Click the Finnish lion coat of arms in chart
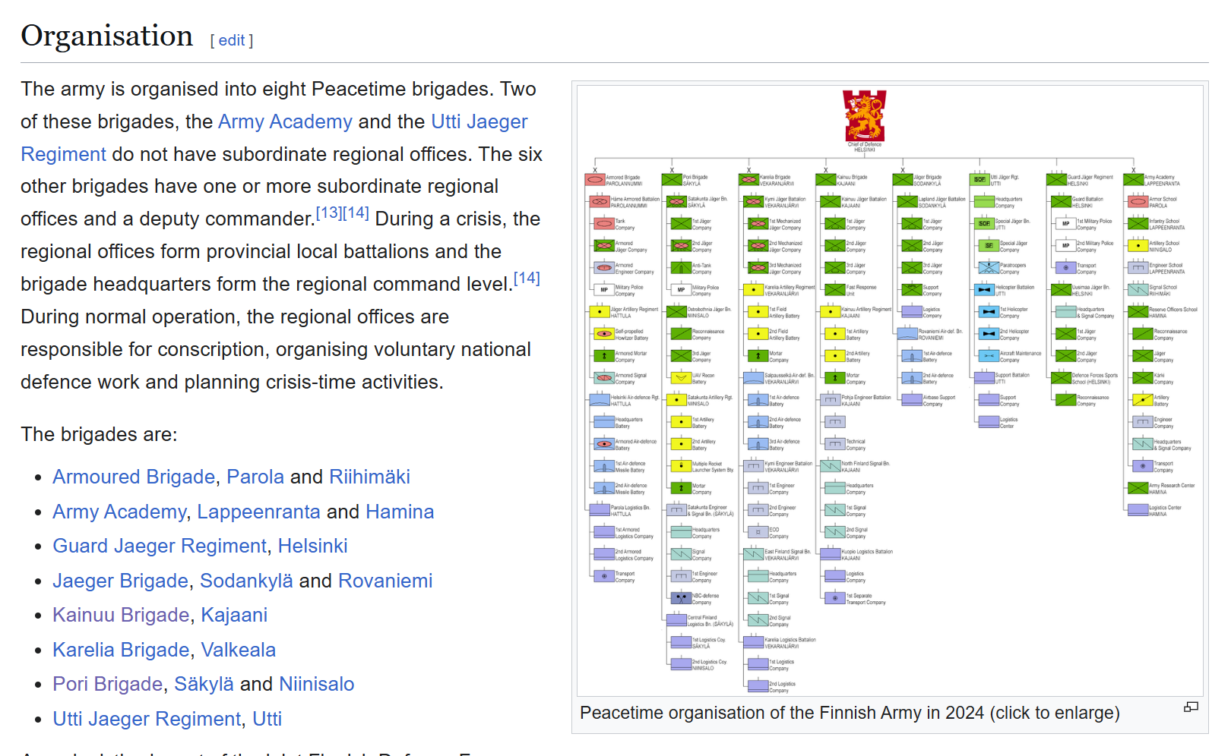Viewport: 1231px width, 756px height. pyautogui.click(x=864, y=115)
